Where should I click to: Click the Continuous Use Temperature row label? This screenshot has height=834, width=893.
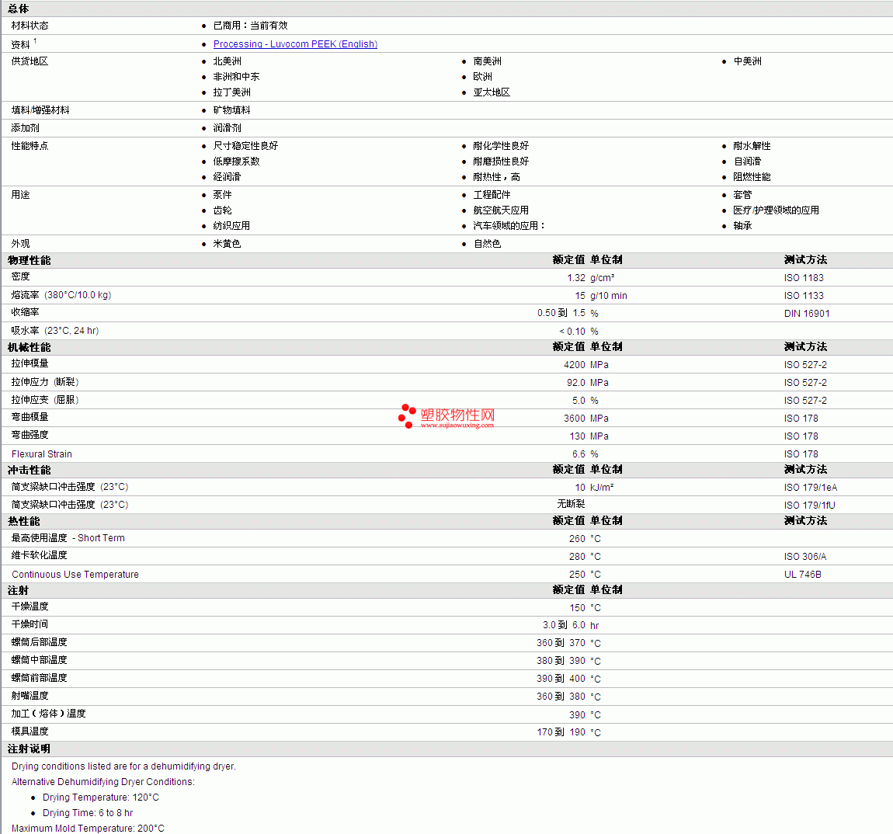click(x=75, y=574)
